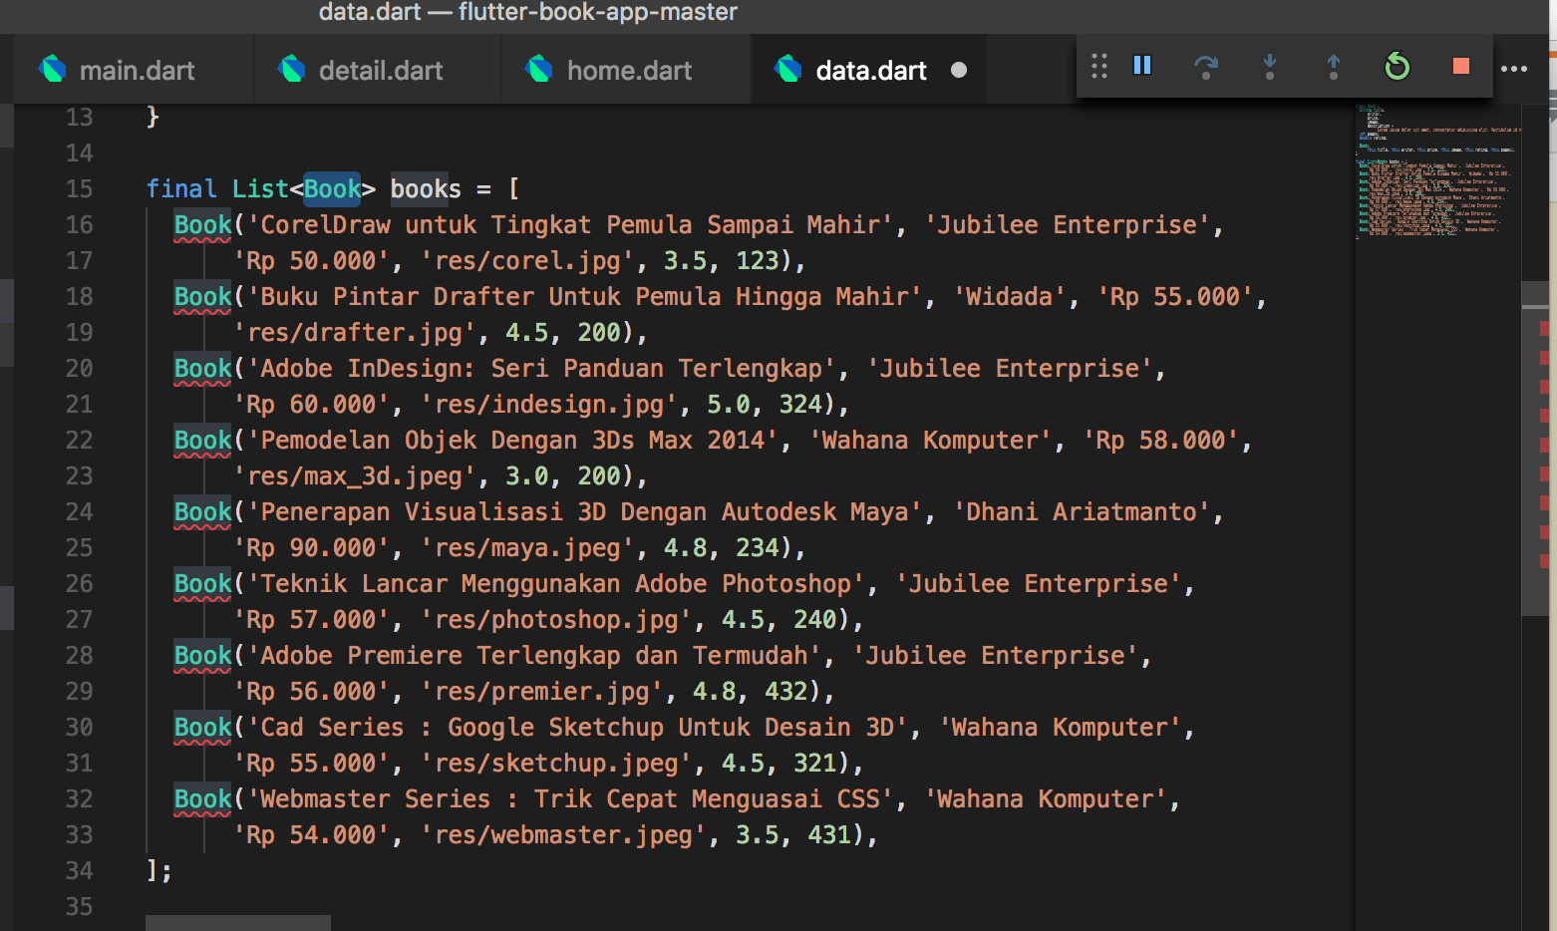Click the Step Out debug arrow
The image size is (1557, 931).
[1333, 67]
